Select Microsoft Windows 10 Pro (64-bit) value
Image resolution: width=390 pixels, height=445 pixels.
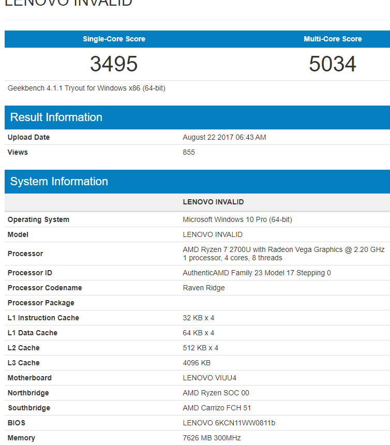pos(237,220)
